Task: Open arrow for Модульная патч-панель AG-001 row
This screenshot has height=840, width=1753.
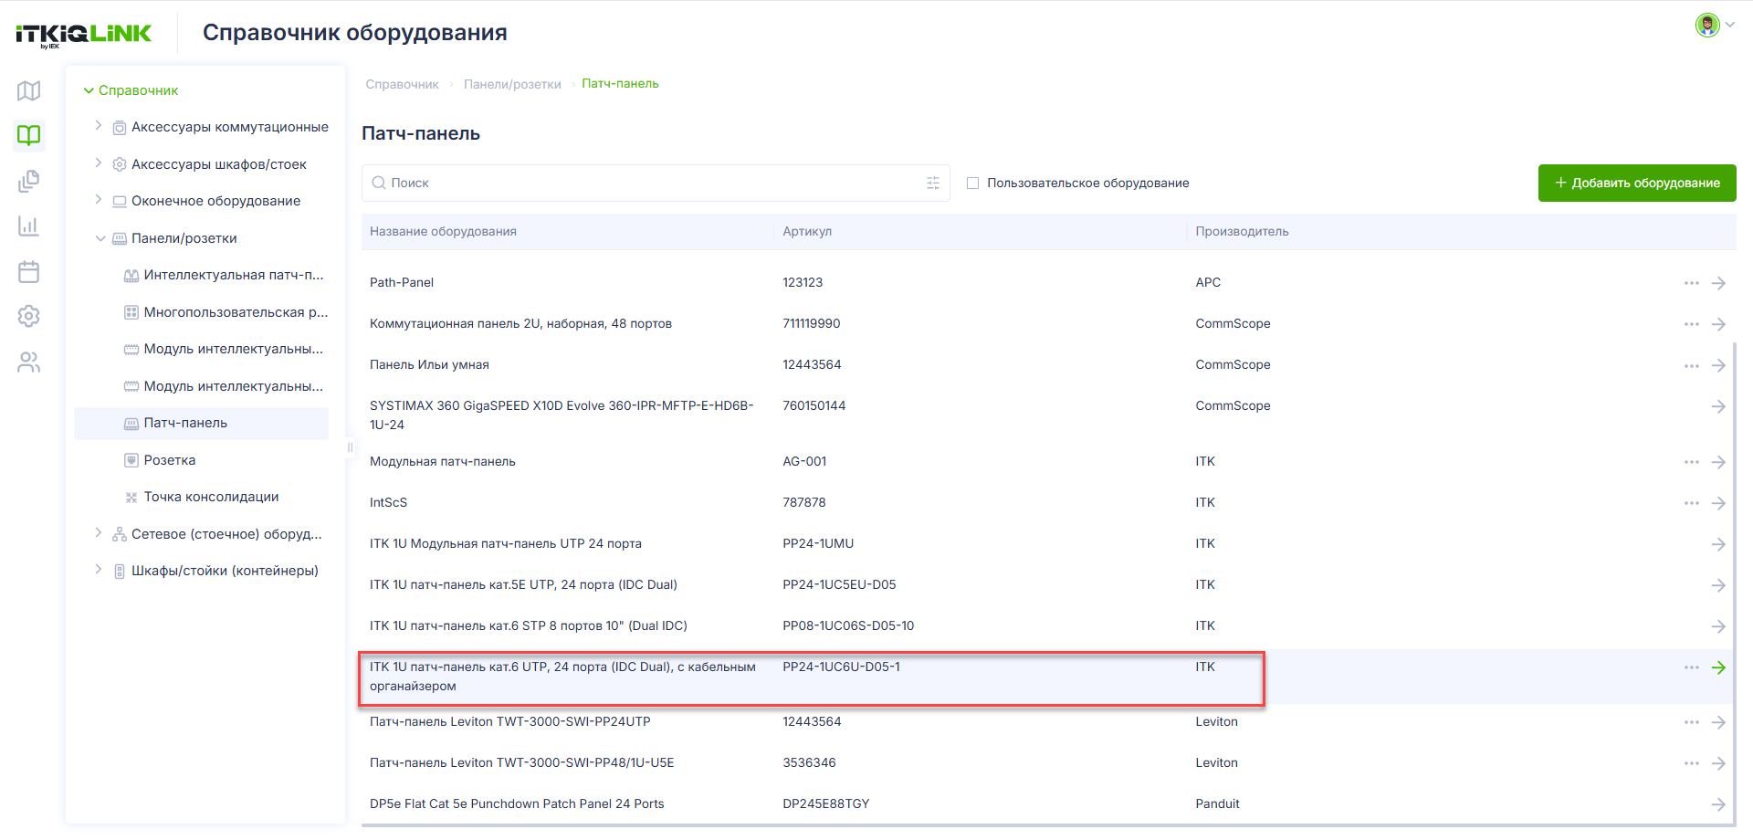Action: (1718, 462)
